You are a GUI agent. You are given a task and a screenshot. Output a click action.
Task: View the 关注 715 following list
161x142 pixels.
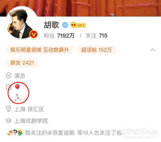96,36
